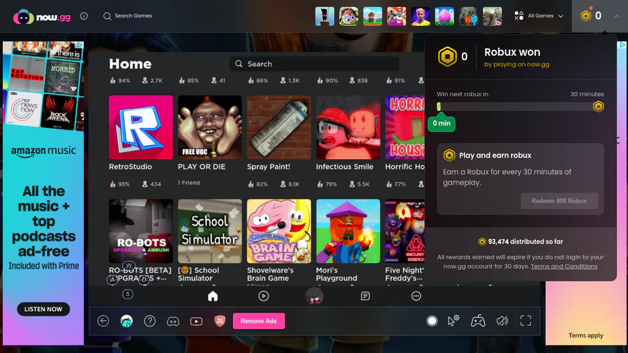628x353 pixels.
Task: Click the Robux coin counter in top bar
Action: tap(591, 15)
